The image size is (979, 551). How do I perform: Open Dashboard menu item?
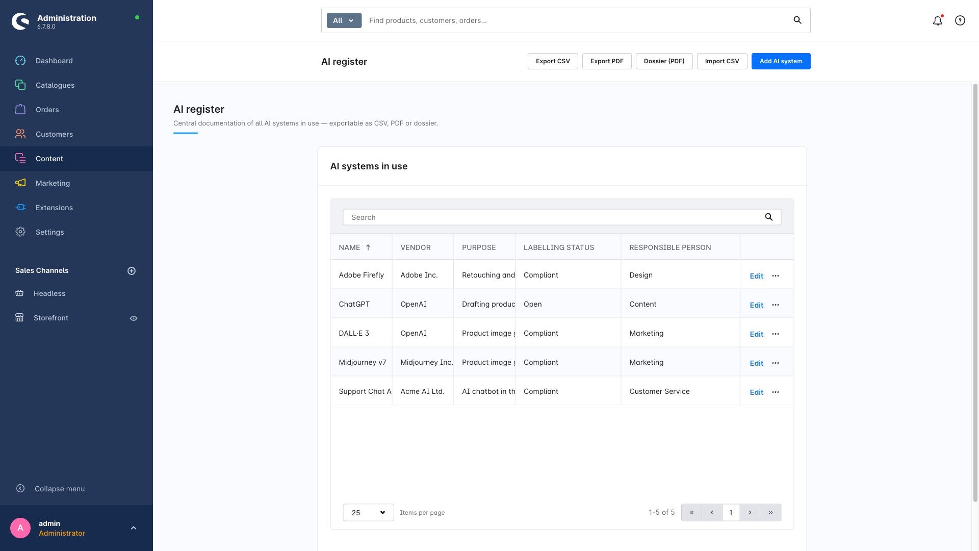[x=76, y=61]
